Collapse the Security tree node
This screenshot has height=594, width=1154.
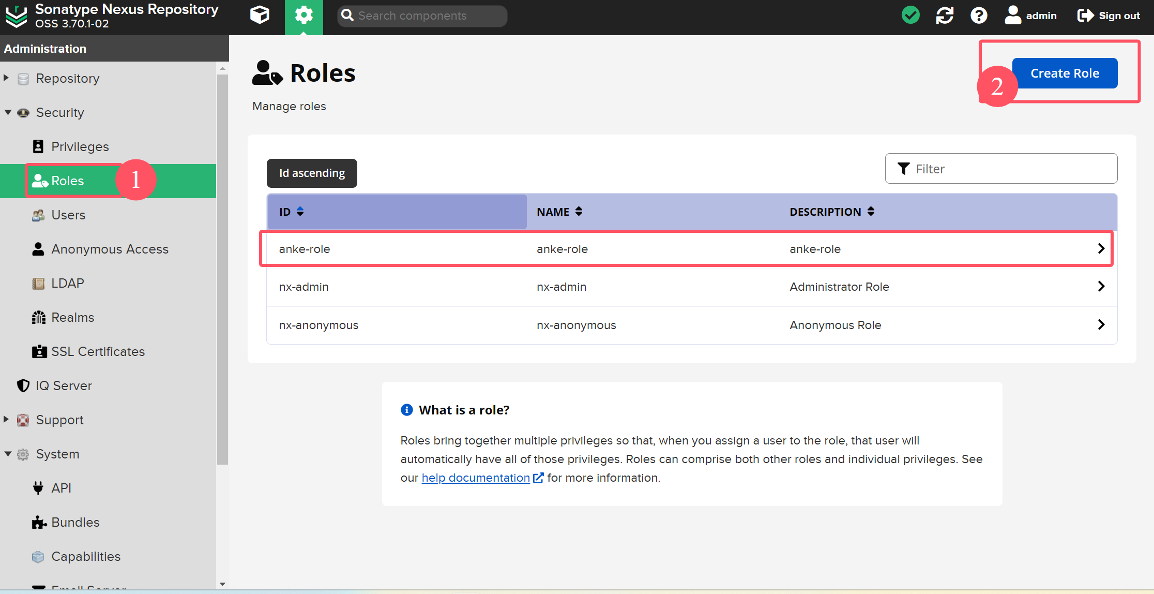click(7, 112)
